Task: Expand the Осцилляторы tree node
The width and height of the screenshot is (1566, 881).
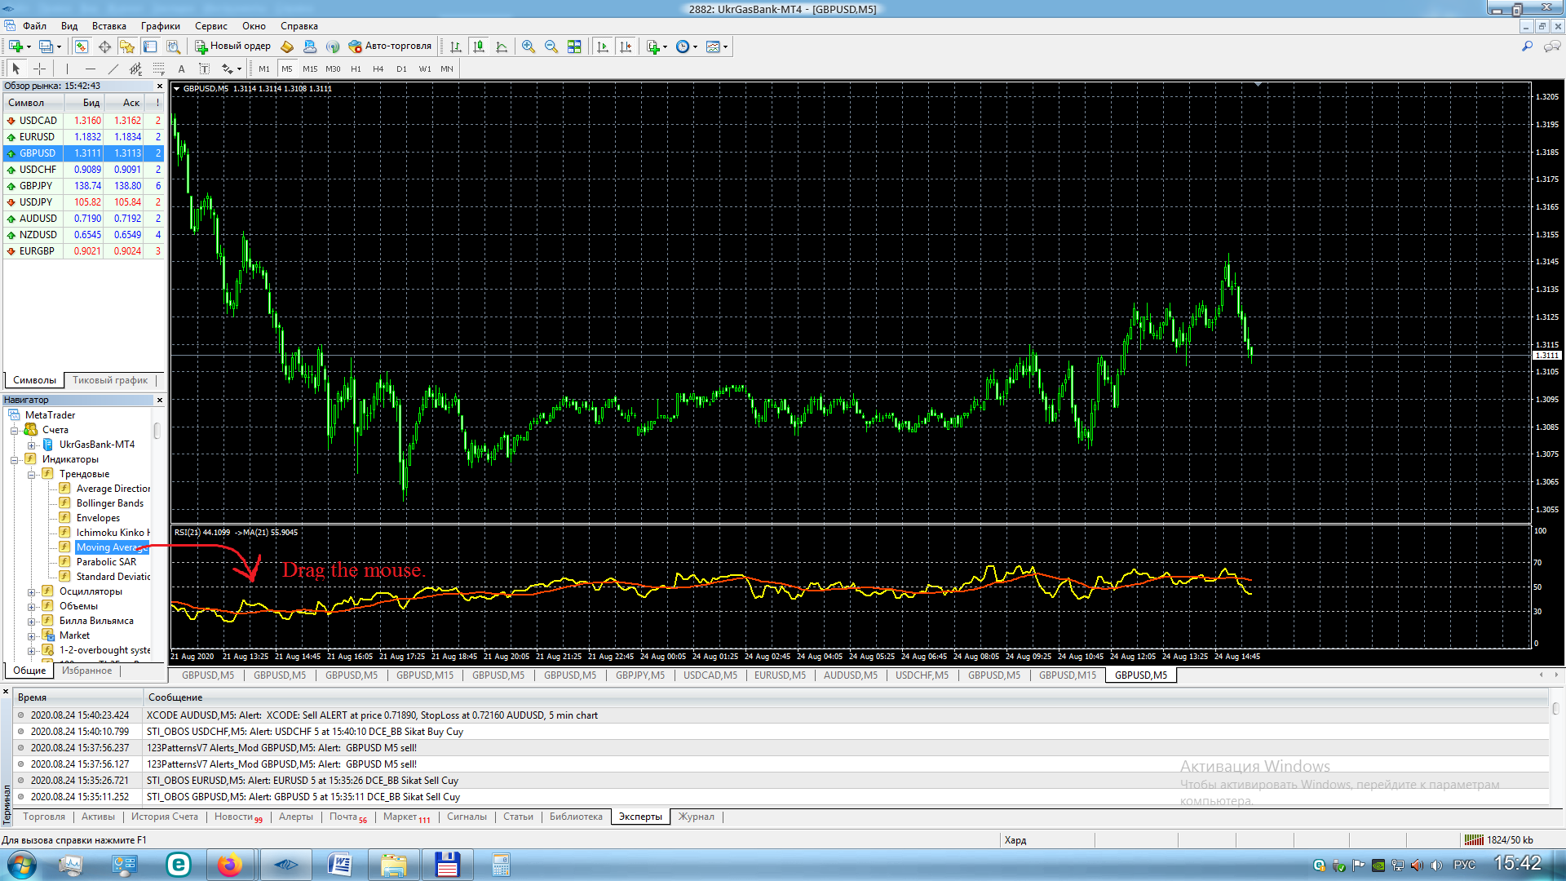Action: [x=31, y=592]
